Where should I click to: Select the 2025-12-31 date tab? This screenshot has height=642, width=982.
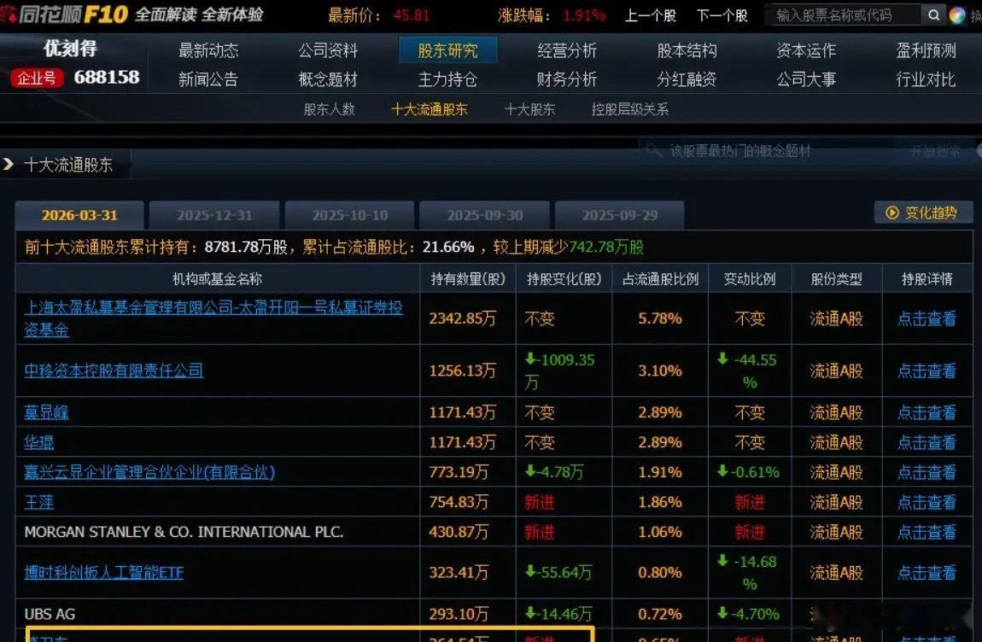click(213, 215)
